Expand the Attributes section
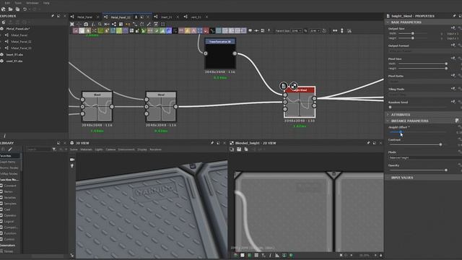The width and height of the screenshot is (462, 260). [388, 114]
